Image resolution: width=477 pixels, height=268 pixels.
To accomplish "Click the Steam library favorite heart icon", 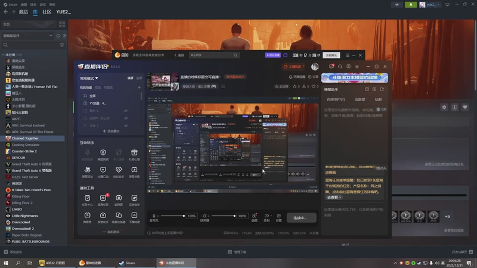I will [465, 107].
